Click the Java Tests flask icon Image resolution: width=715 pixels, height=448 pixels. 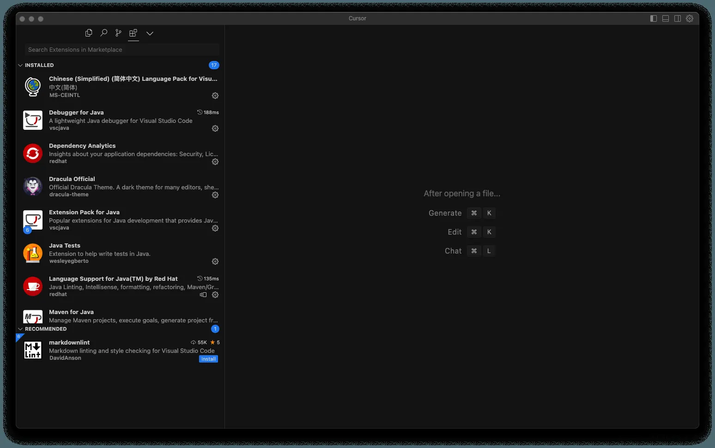click(33, 253)
